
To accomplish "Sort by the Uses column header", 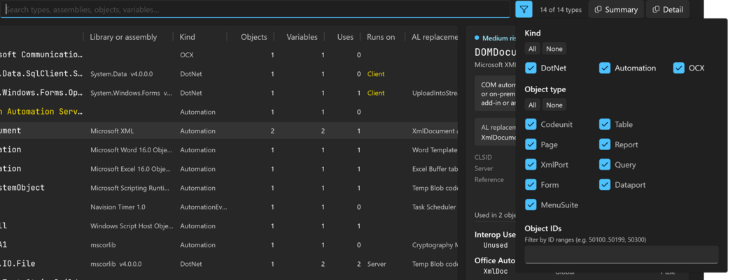I will click(x=346, y=37).
